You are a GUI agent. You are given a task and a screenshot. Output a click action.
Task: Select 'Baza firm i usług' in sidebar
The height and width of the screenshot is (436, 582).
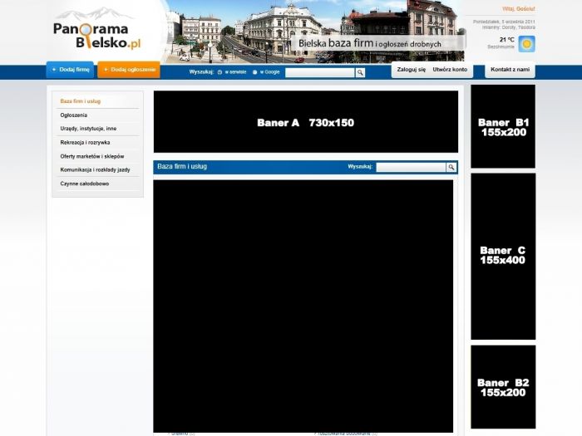[x=81, y=101]
